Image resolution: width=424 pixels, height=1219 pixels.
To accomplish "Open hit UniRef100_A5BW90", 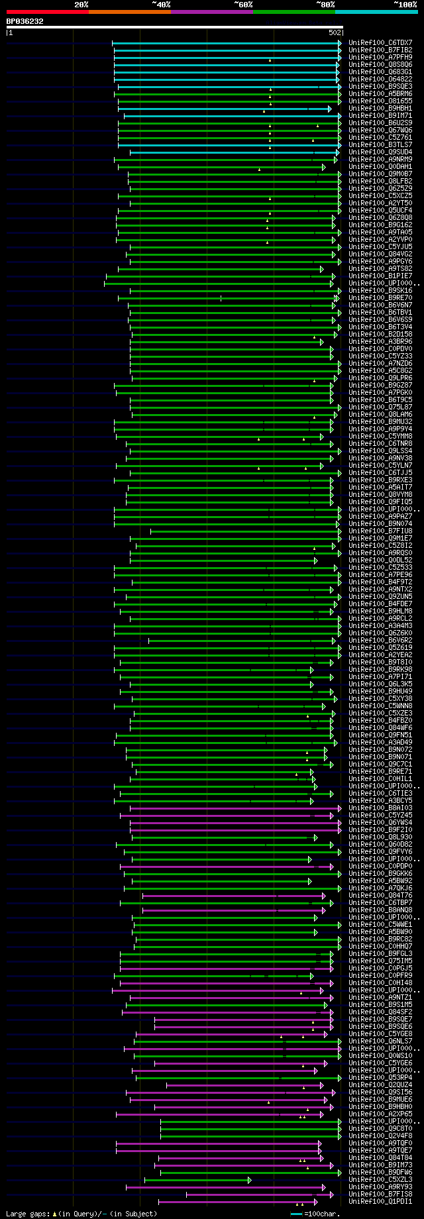I will point(380,931).
